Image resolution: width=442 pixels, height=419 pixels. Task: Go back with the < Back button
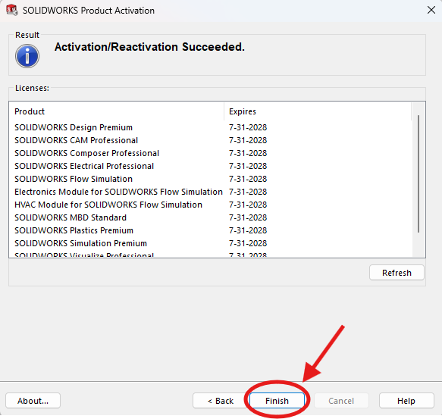(221, 400)
